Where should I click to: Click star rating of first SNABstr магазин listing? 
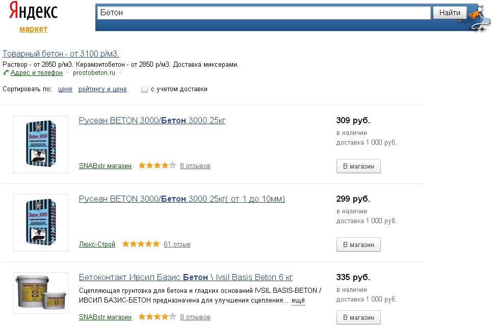pyautogui.click(x=157, y=166)
